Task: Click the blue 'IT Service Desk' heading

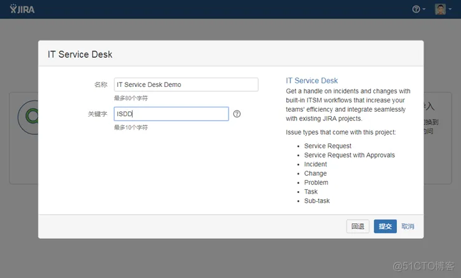Action: 312,81
